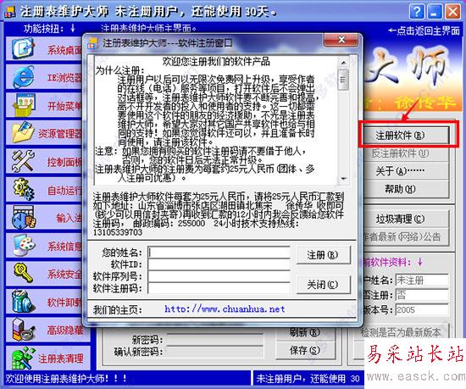Click the 刷新(R) button

pyautogui.click(x=305, y=332)
